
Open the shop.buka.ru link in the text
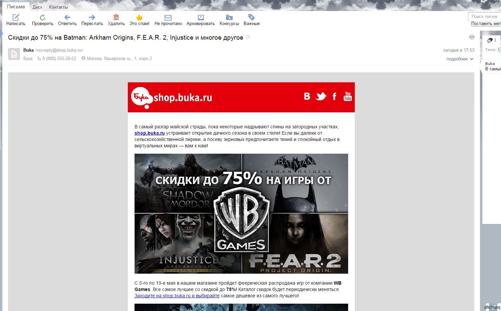(x=150, y=133)
